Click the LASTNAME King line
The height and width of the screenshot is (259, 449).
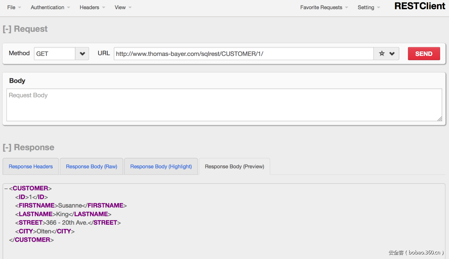coord(63,214)
